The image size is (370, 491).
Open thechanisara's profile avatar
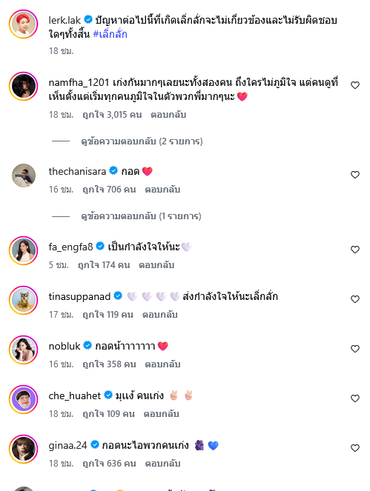click(x=24, y=176)
